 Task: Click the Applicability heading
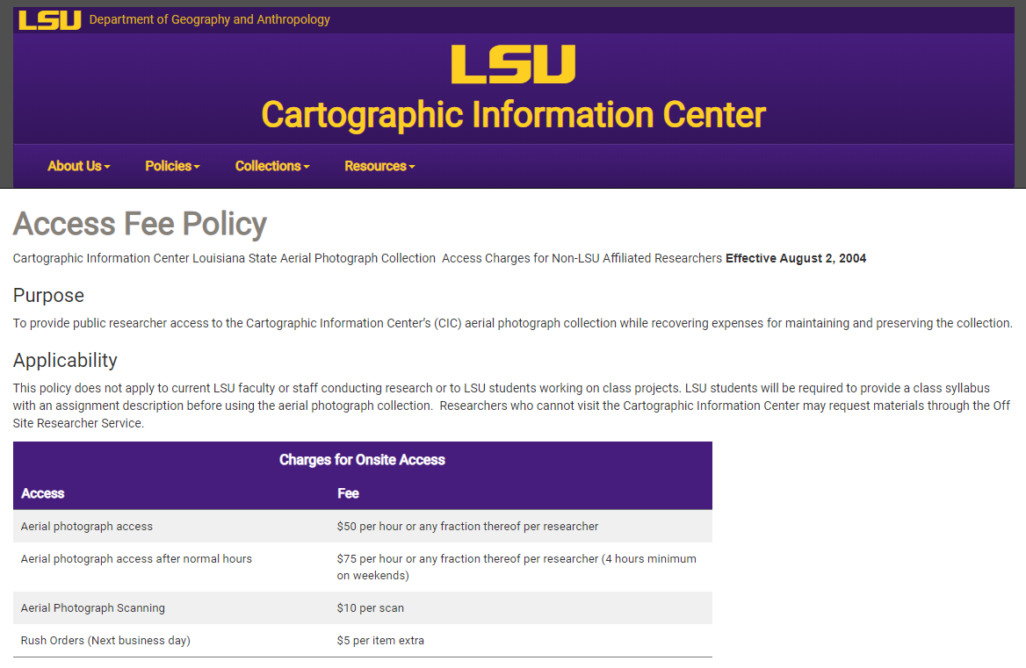pos(65,360)
